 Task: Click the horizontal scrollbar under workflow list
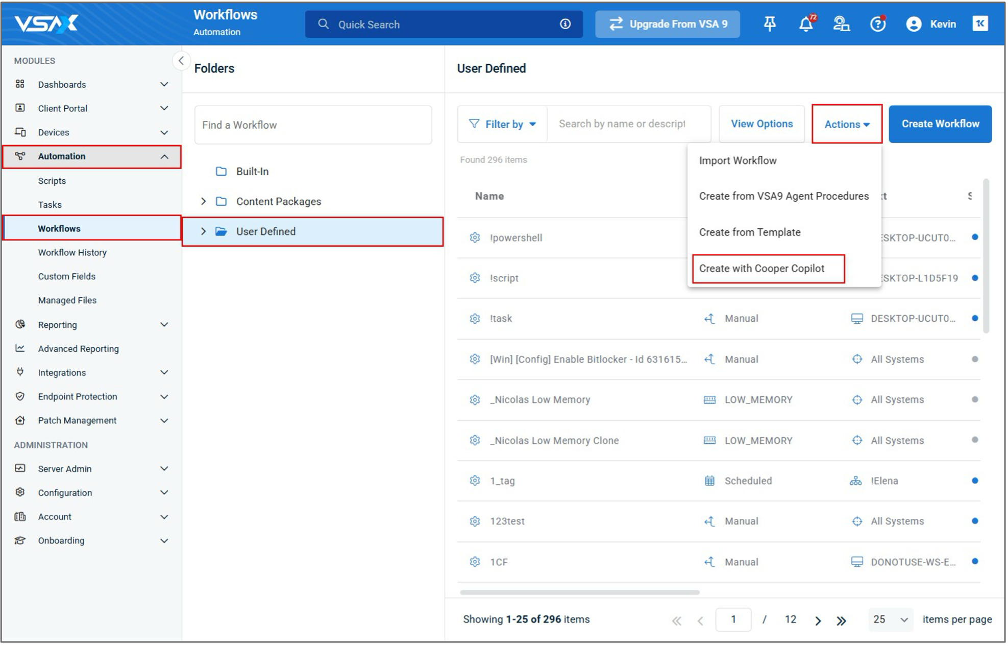579,592
